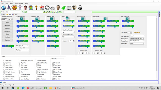Click the Emotion value stepper
Viewport: 161px width, 90px height.
click(73, 41)
